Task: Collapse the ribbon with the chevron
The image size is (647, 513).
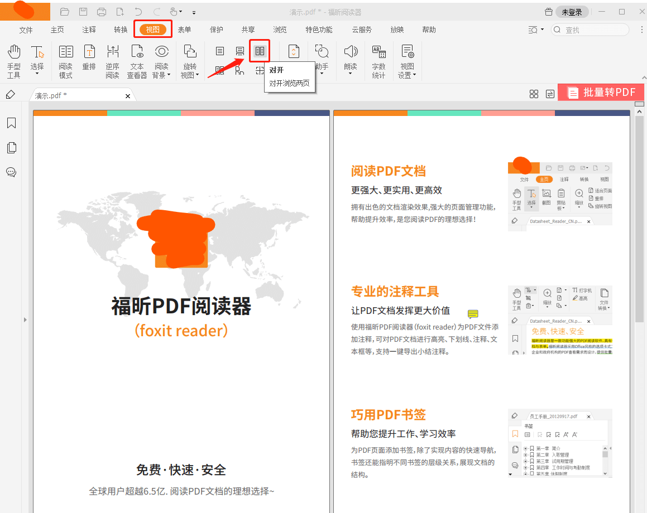Action: click(x=644, y=78)
